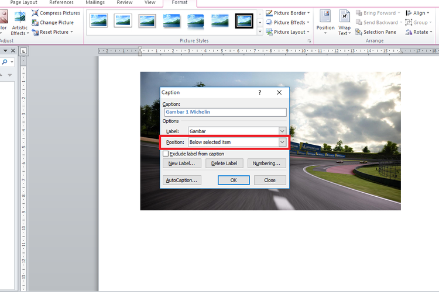Confirm caption with OK
439x292 pixels.
pos(234,180)
